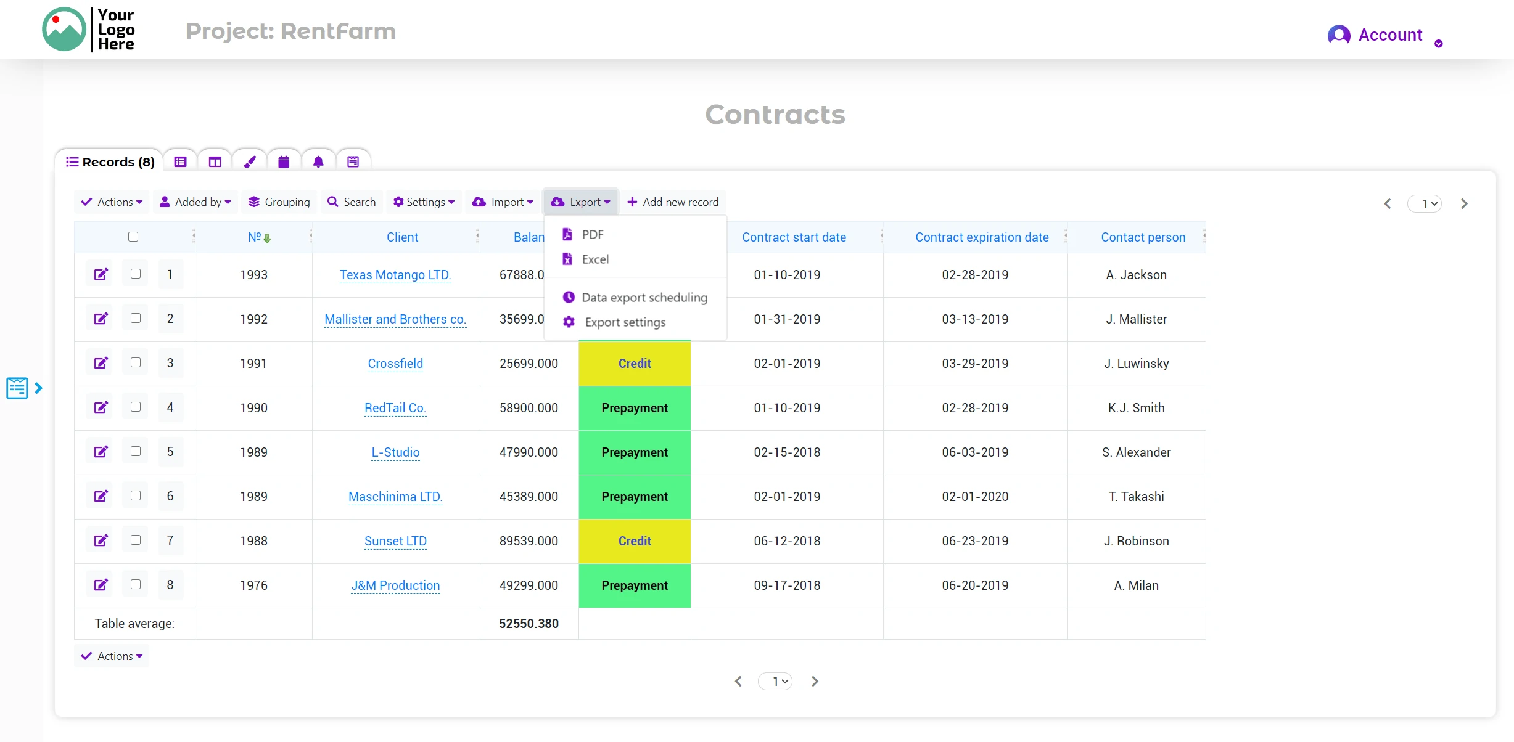Open the bottom page number selector

tap(775, 681)
